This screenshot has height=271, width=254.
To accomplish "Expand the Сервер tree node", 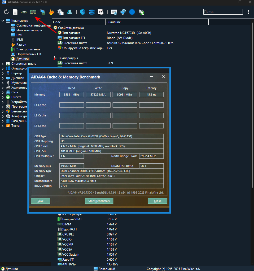I will point(3,73).
